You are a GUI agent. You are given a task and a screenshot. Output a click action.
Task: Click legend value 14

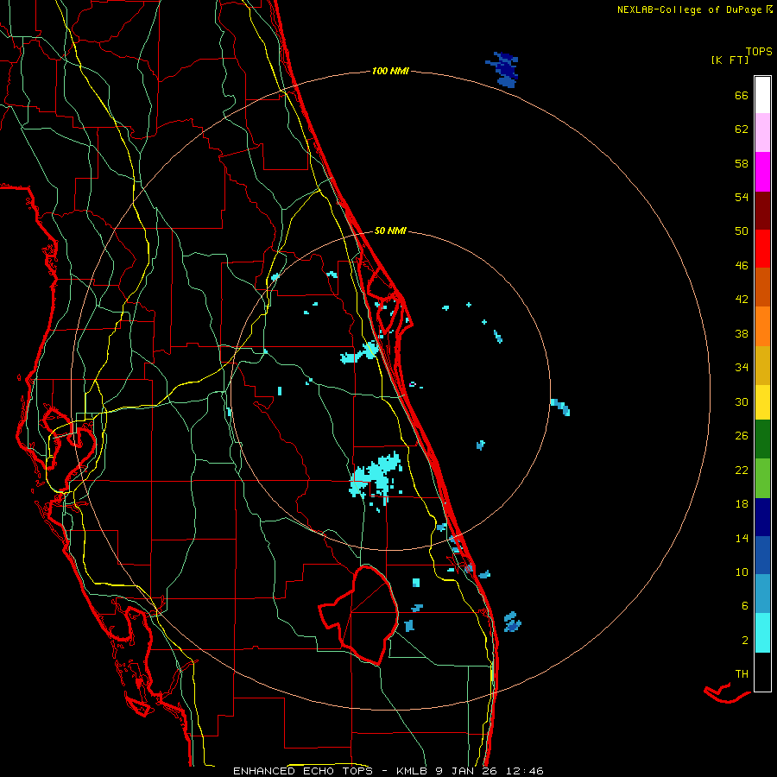pos(742,538)
